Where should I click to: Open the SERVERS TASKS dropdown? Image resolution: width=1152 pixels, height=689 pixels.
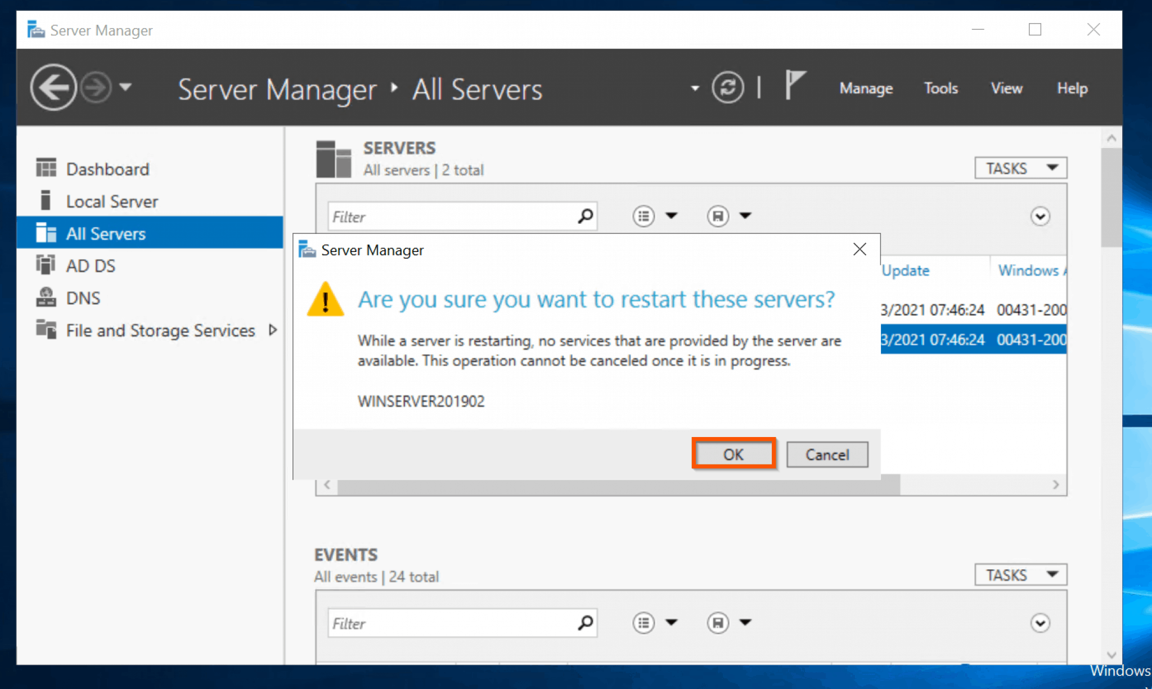(x=1020, y=167)
